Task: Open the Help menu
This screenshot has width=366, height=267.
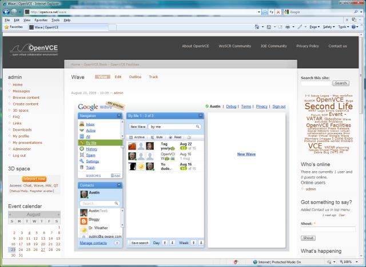Action: 67,20
